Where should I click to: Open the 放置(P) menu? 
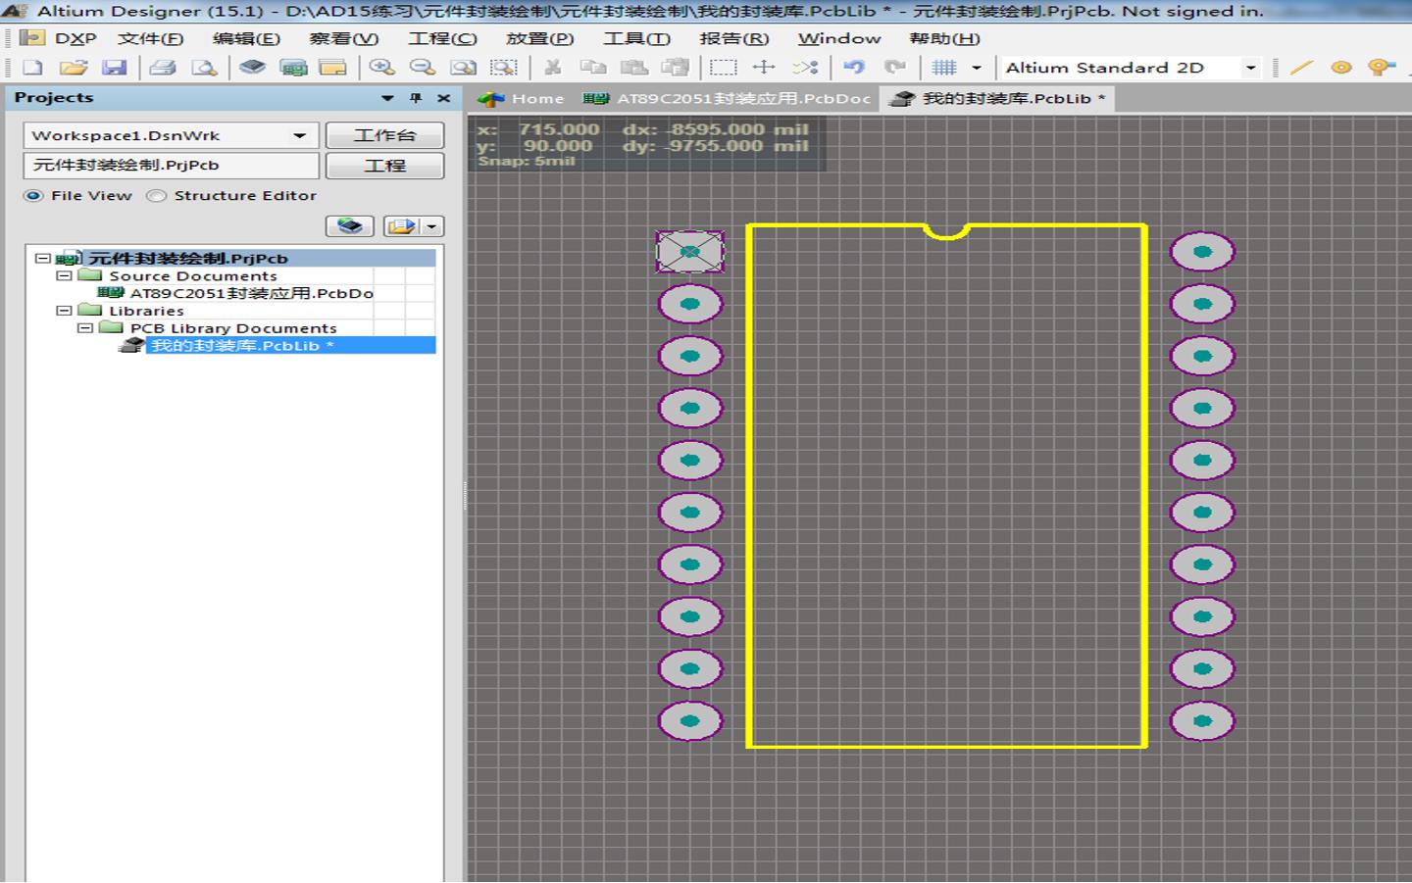pos(539,38)
